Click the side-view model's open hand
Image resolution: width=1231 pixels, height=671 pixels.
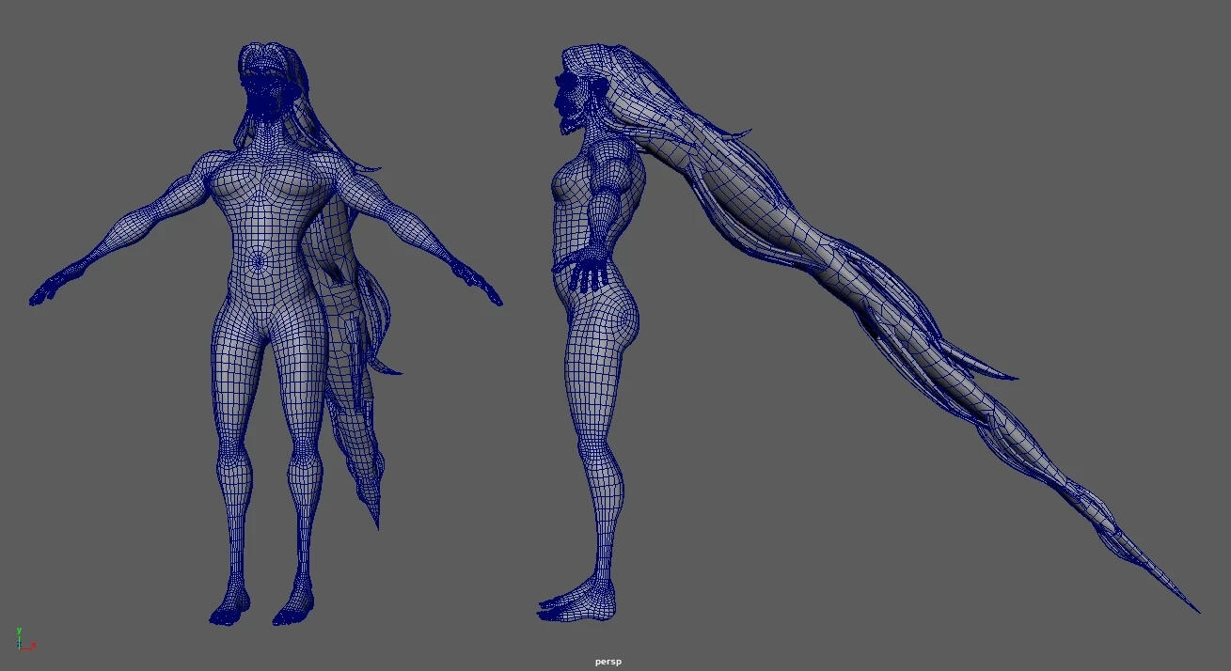(590, 273)
